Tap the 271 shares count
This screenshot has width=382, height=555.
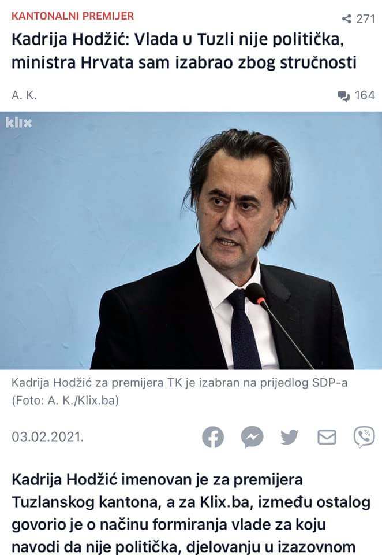(365, 18)
